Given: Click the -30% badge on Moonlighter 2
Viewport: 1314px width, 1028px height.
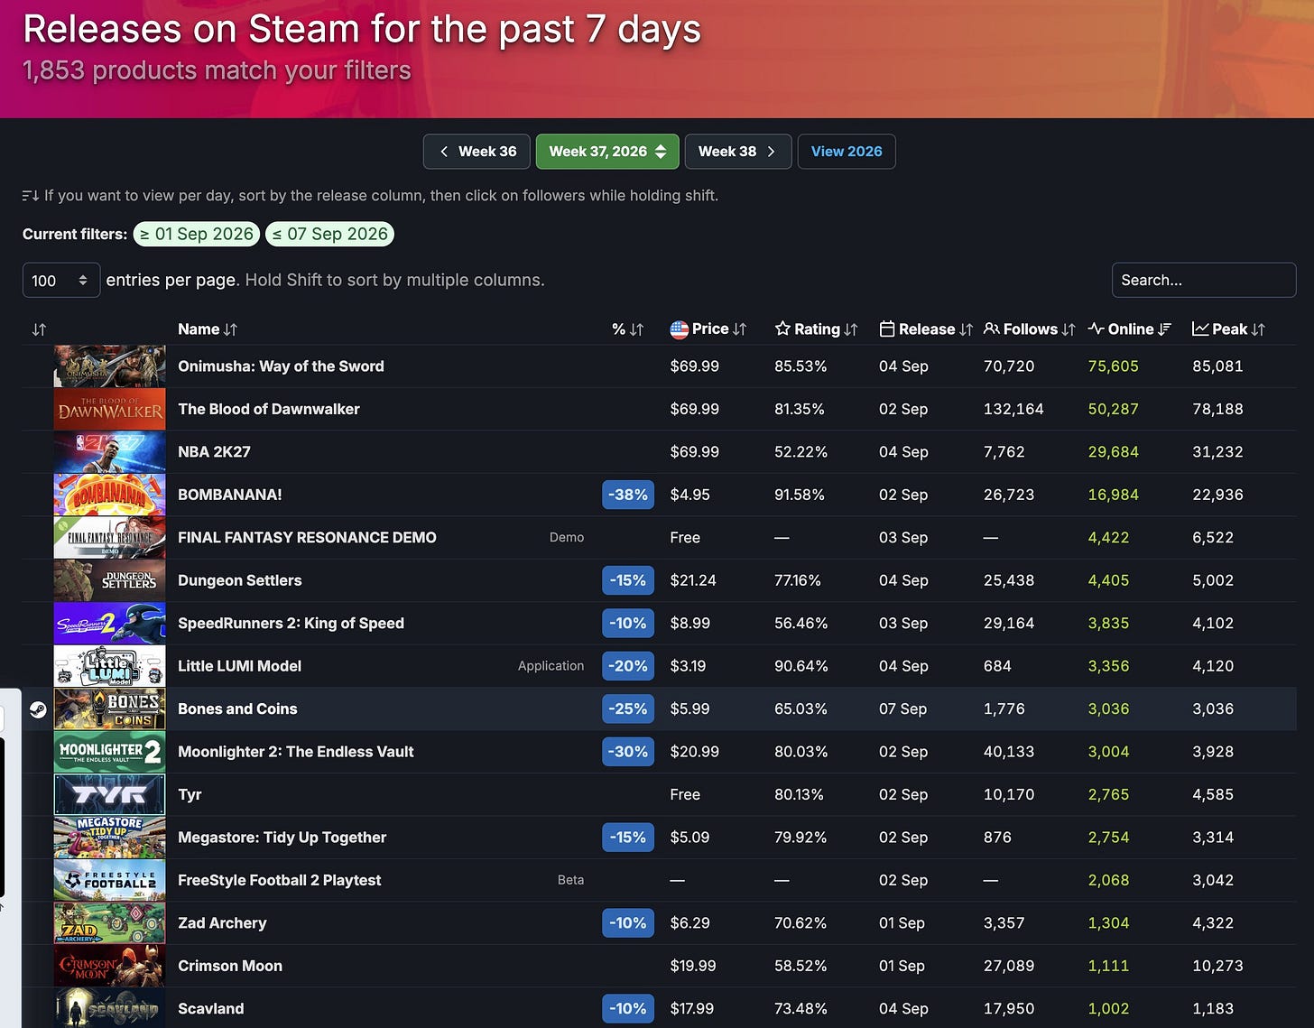Looking at the screenshot, I should pyautogui.click(x=628, y=753).
